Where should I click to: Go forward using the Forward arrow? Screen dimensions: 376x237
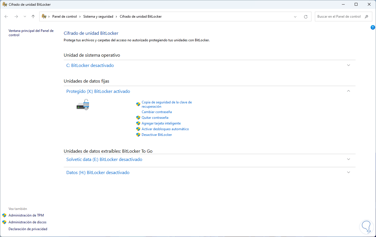click(x=16, y=17)
